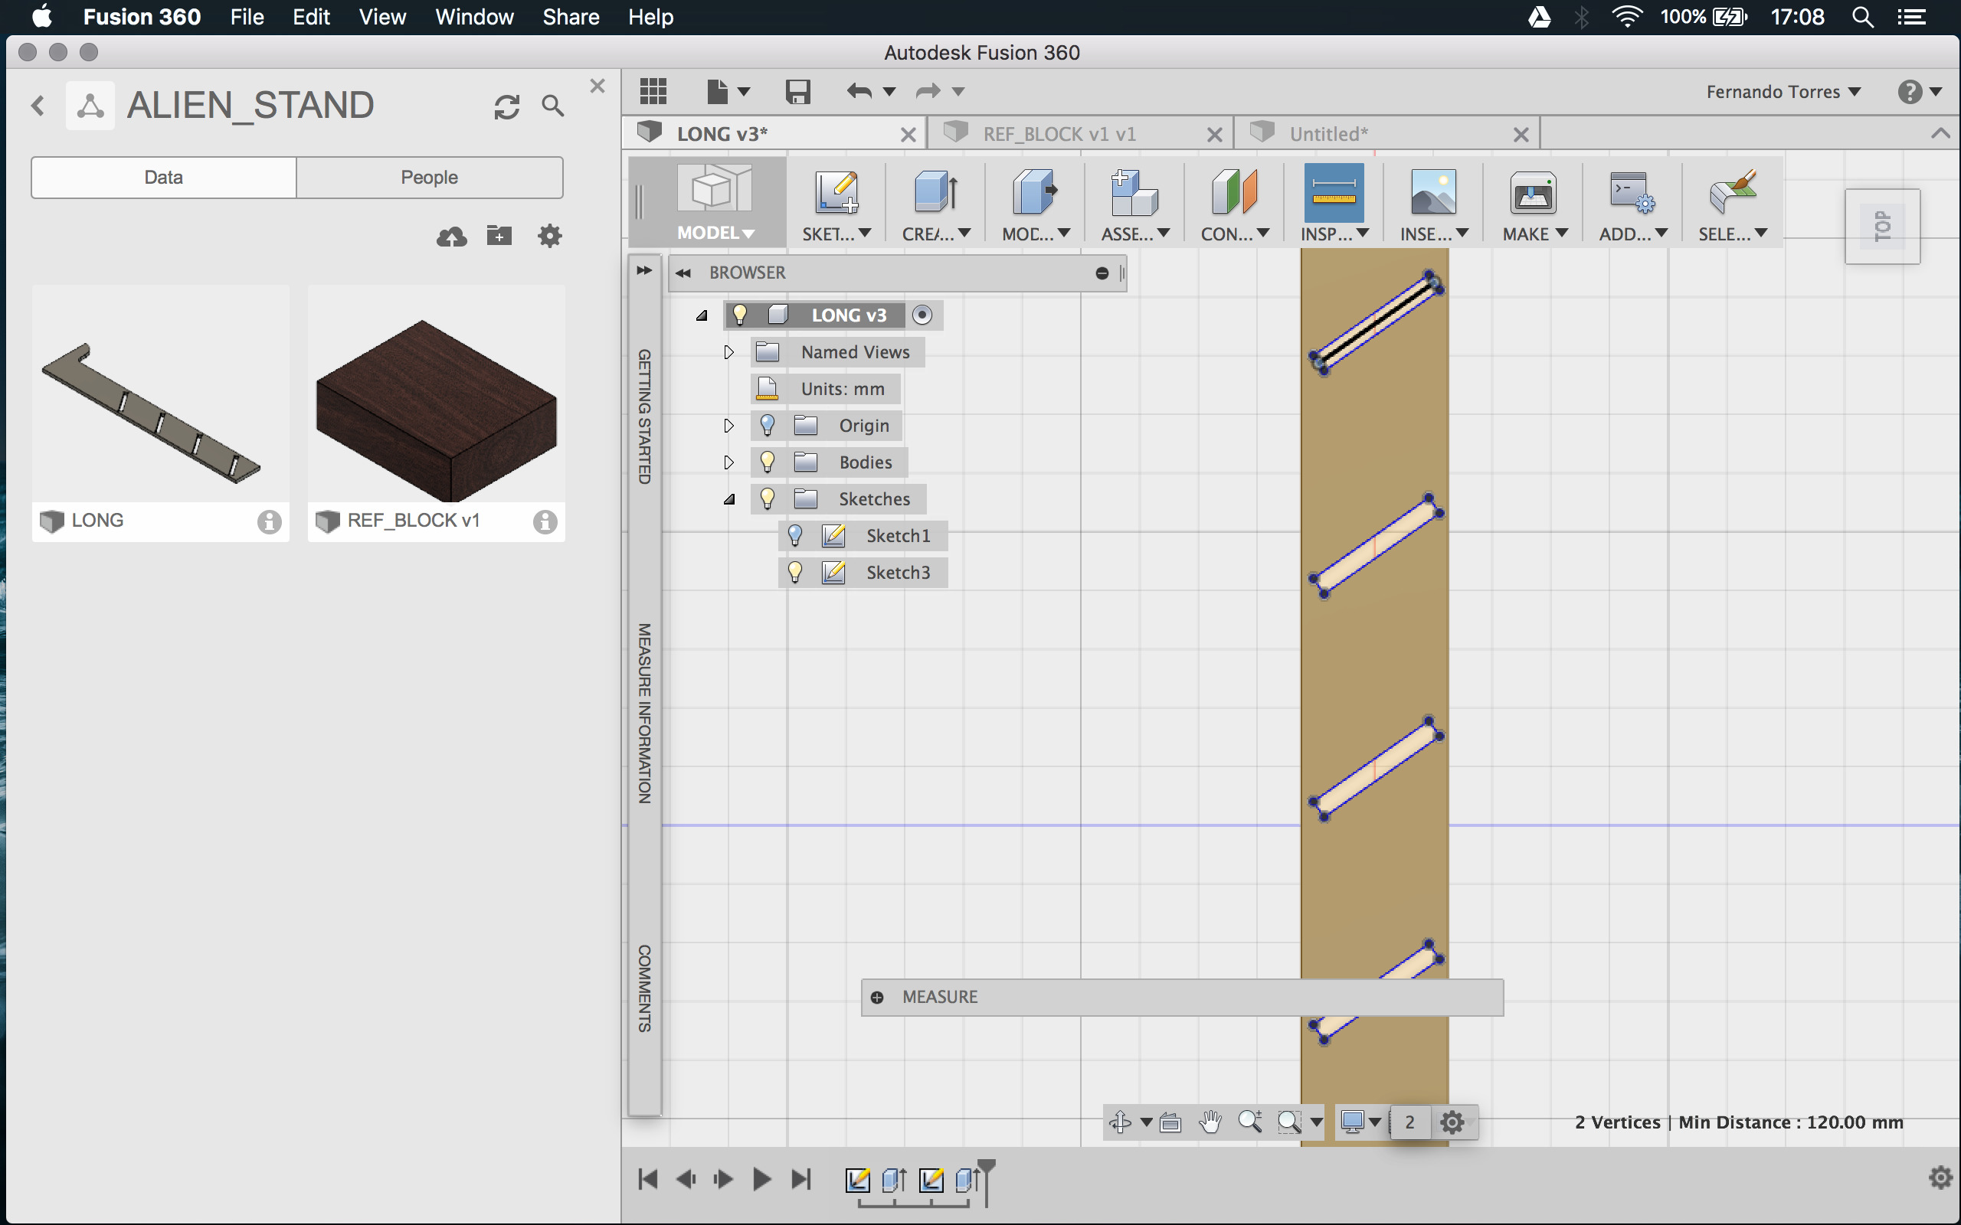Image resolution: width=1961 pixels, height=1225 pixels.
Task: Open Fernando Torres account dropdown
Action: [x=1783, y=92]
